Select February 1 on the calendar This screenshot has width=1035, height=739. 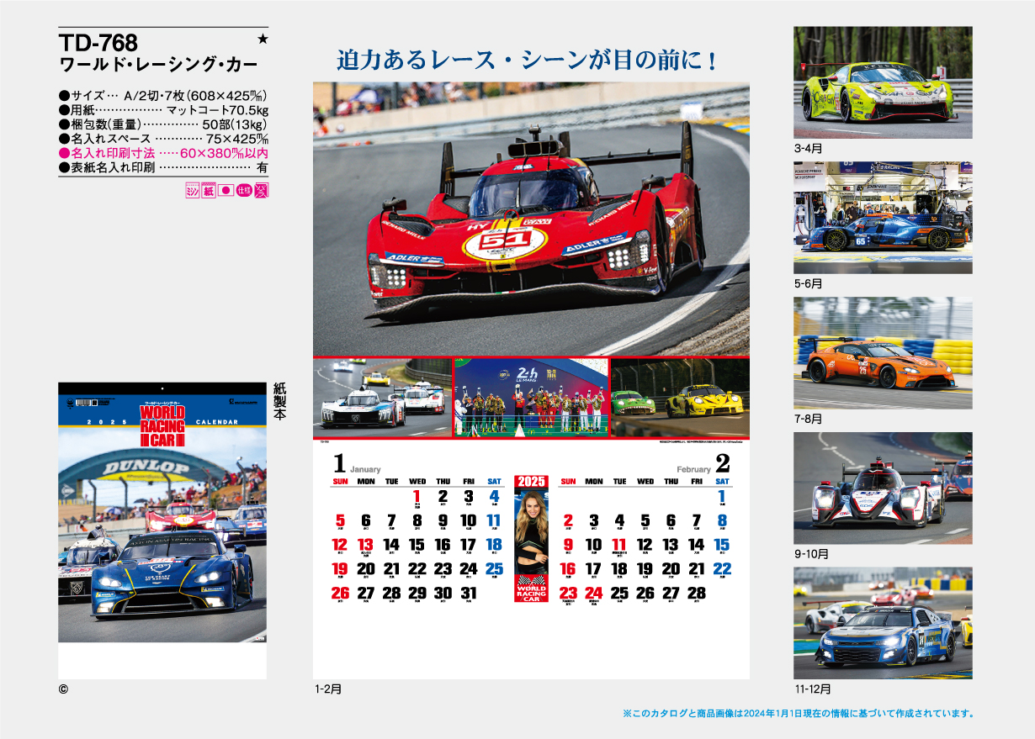pyautogui.click(x=722, y=498)
